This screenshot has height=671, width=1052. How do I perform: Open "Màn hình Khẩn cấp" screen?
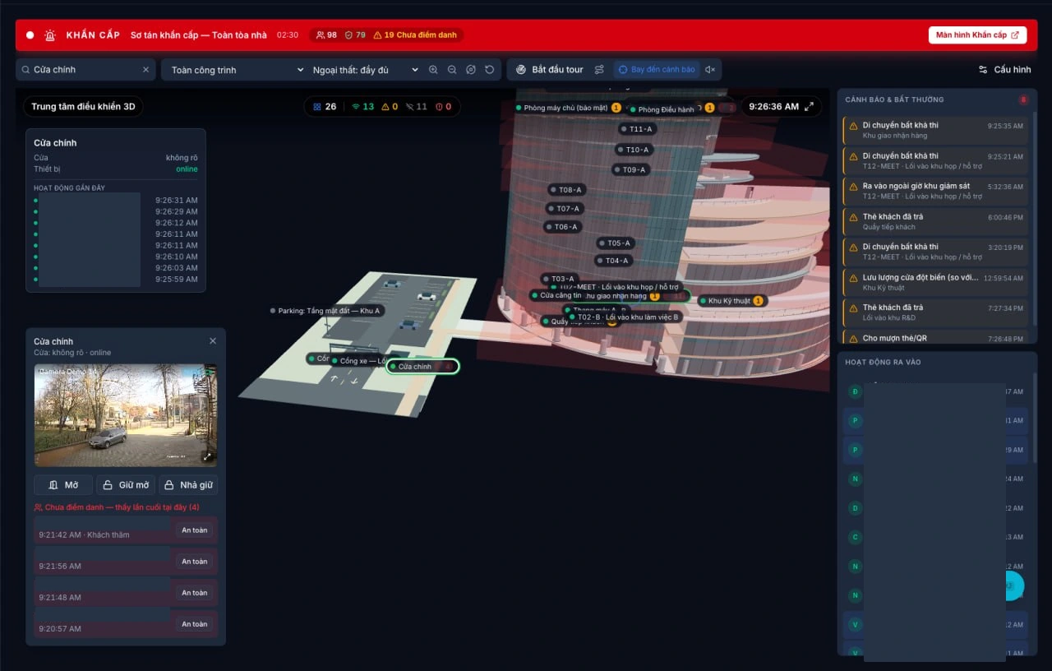[x=977, y=35]
